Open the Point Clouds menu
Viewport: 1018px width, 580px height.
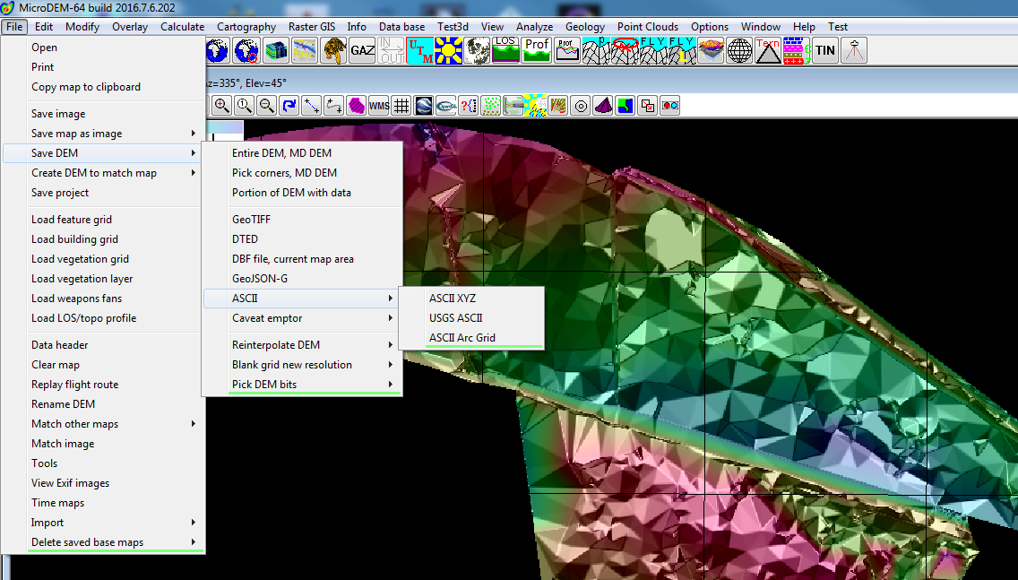coord(647,27)
